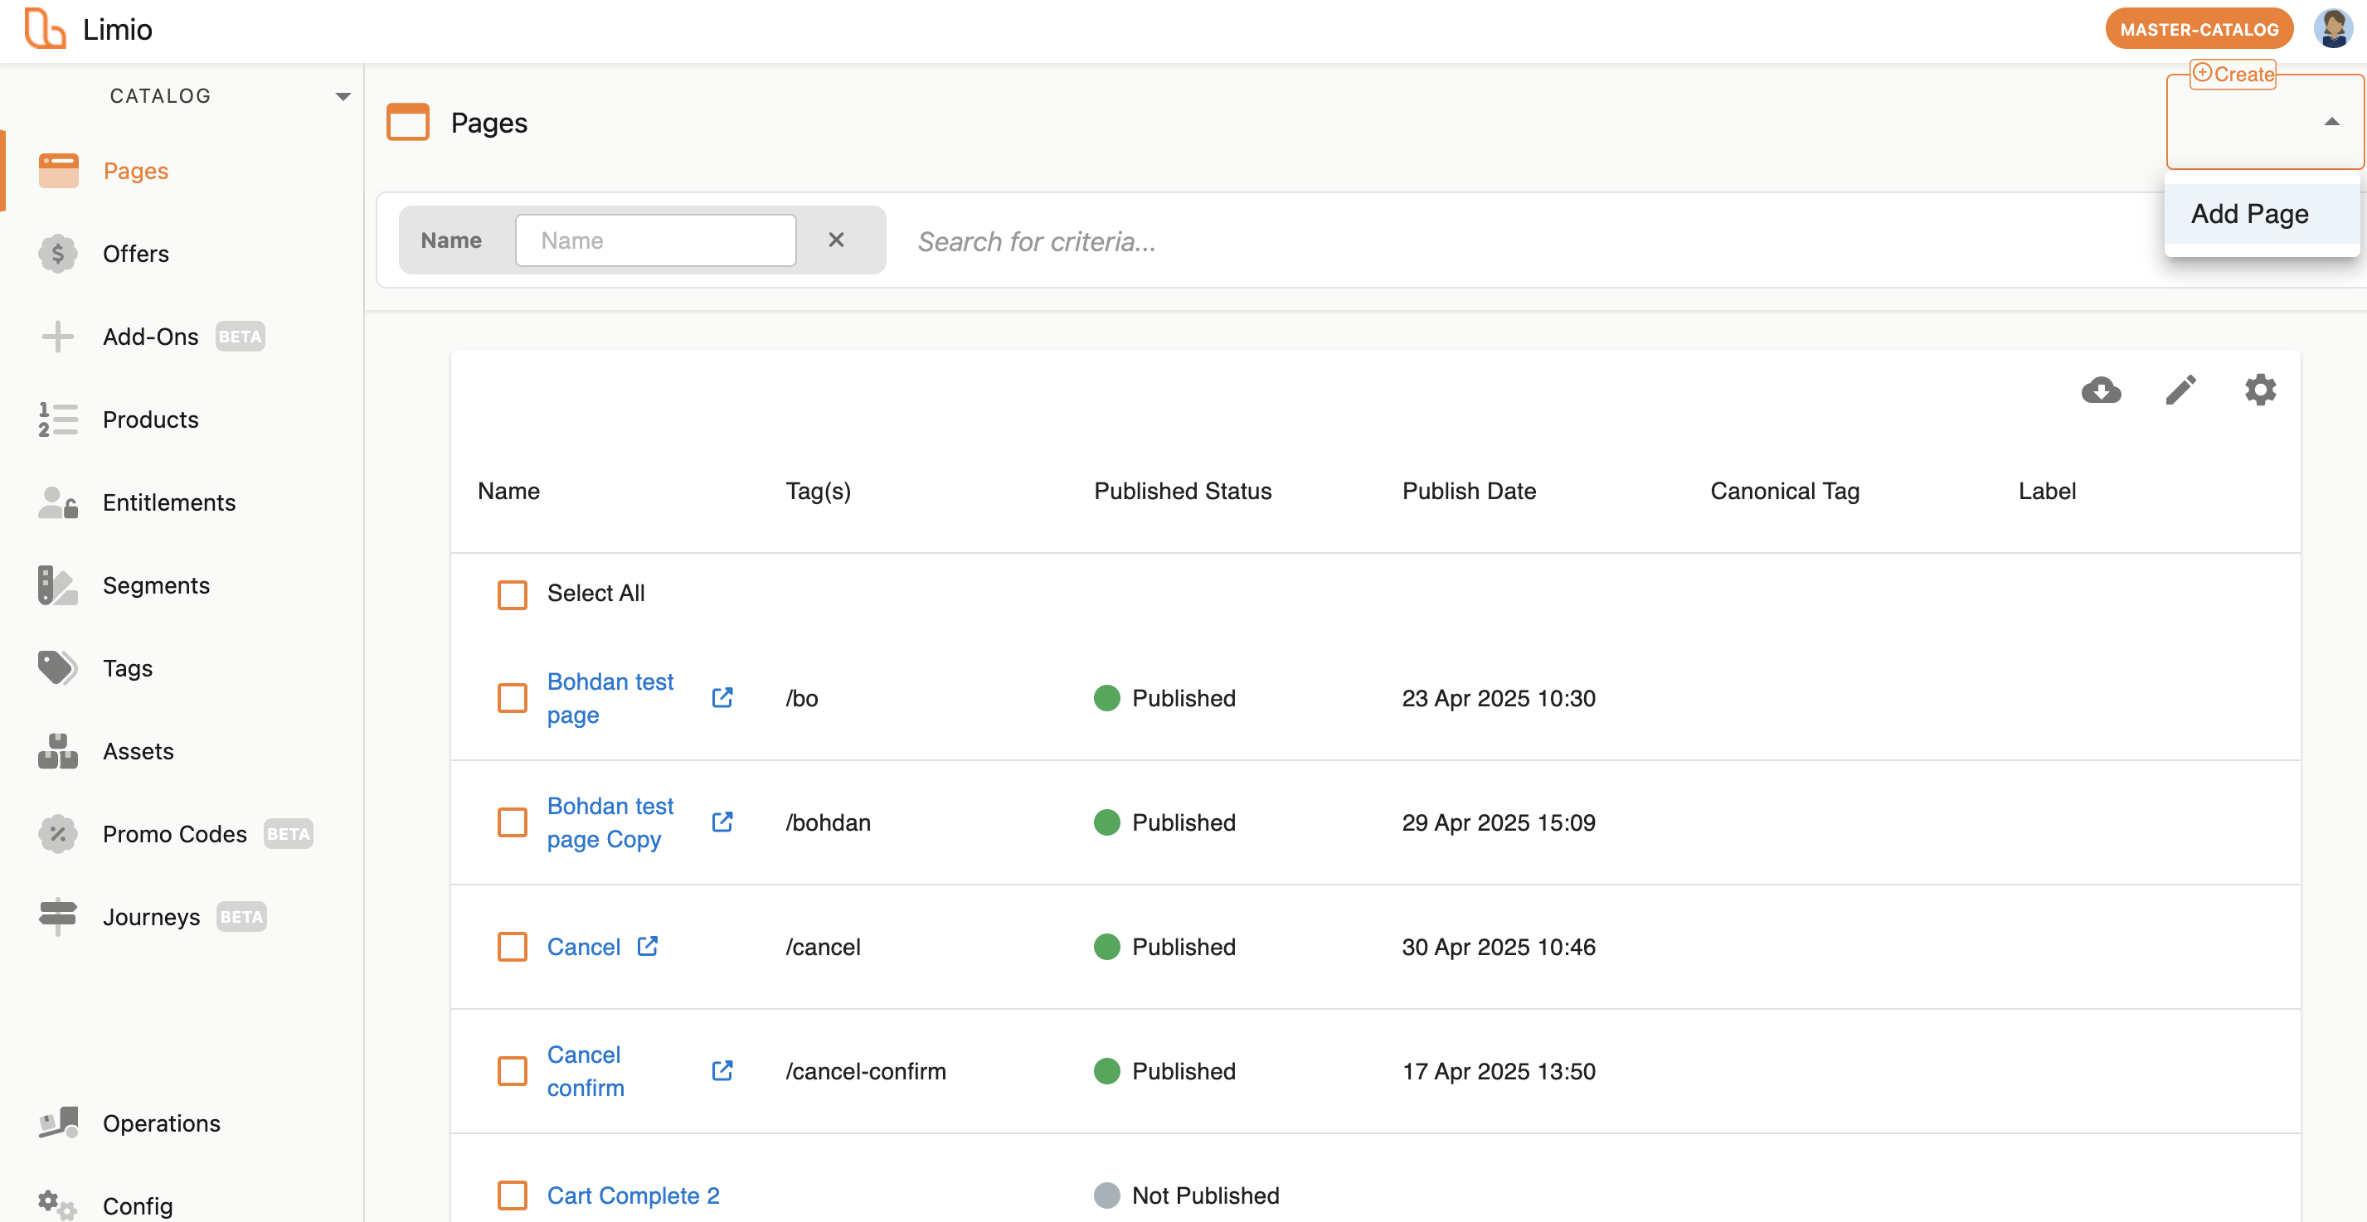Navigate to Segments

click(x=156, y=585)
